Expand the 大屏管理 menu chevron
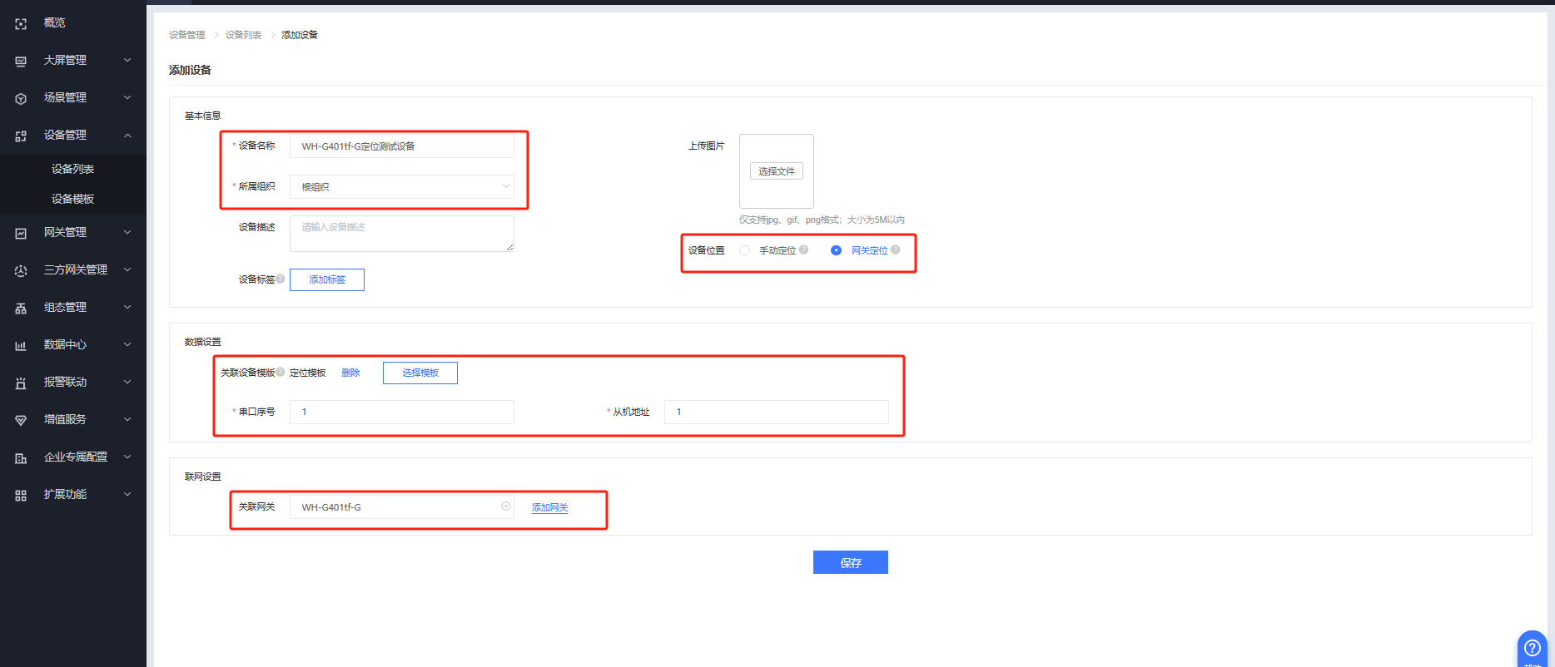 [127, 60]
